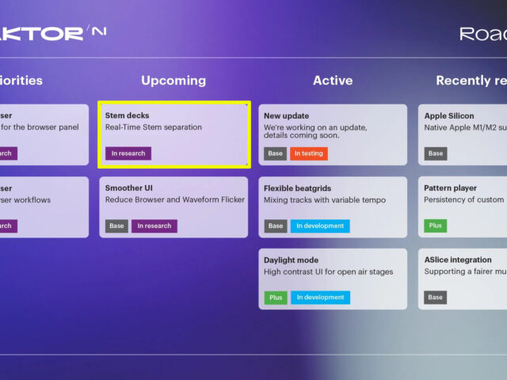Click the 'Plus' tag on Daylight mode
Viewport: 507px width, 380px height.
click(x=276, y=298)
